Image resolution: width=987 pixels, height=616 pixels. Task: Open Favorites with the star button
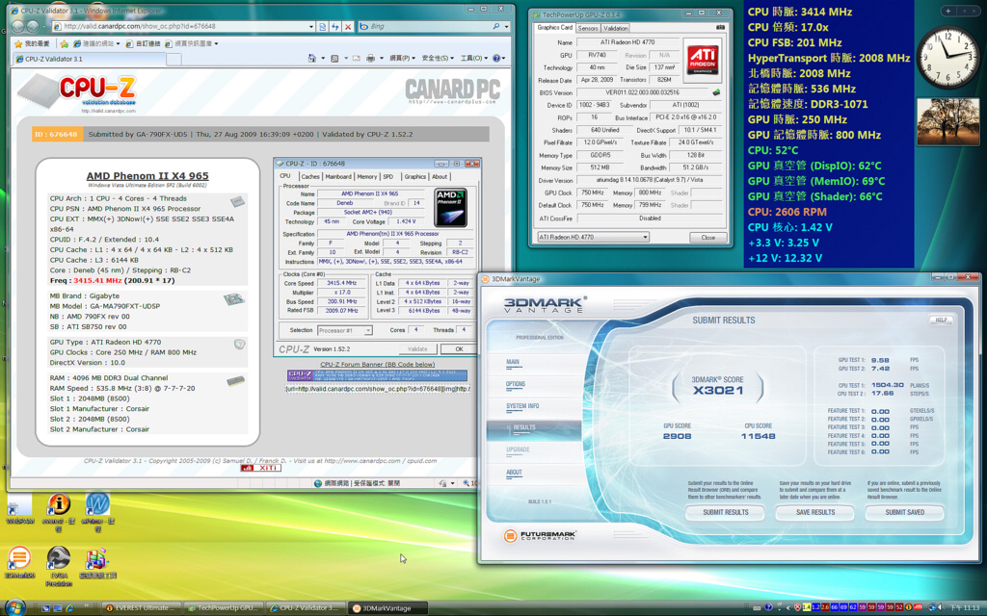click(33, 43)
